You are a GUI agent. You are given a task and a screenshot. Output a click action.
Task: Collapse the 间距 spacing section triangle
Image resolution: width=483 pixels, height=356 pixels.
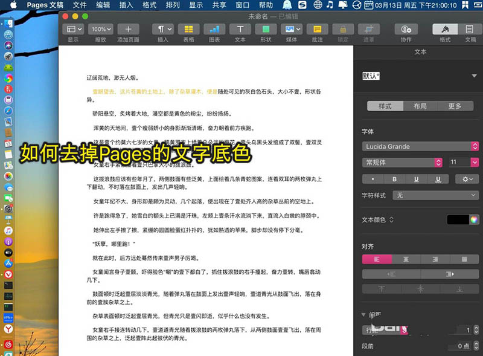tap(363, 315)
